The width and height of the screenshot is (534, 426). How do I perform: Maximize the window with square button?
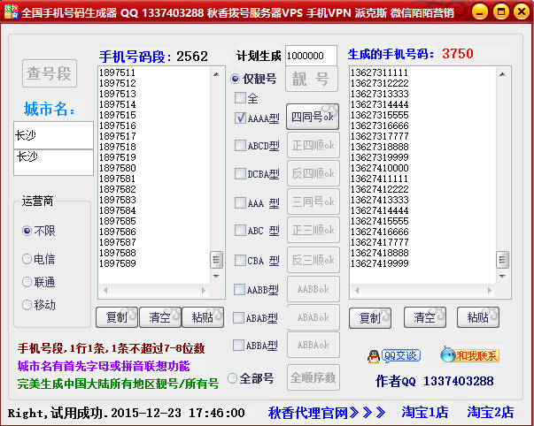(500, 12)
